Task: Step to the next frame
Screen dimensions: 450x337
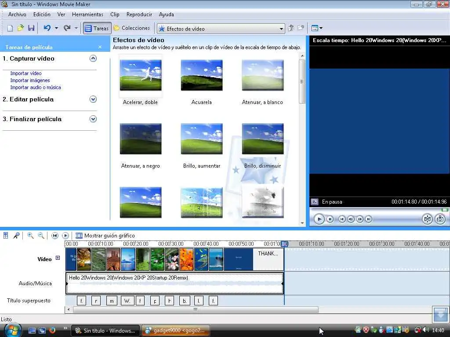Action: tap(359, 219)
